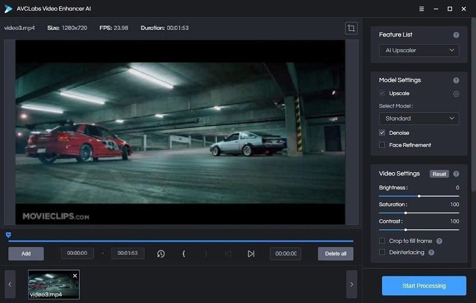The image size is (476, 303).
Task: Select the video3.mp4 thumbnail
Action: (x=54, y=285)
